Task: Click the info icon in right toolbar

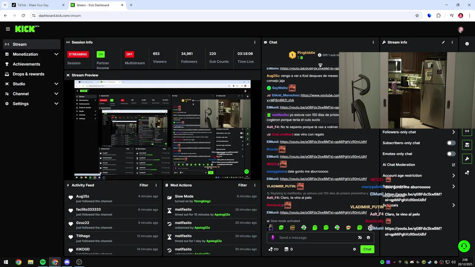Action: [467, 44]
